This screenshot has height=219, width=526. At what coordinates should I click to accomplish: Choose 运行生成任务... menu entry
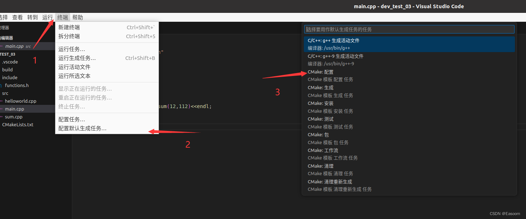(107, 58)
